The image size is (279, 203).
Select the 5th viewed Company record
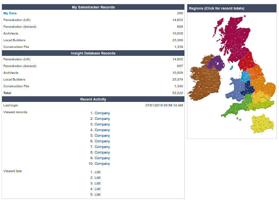(x=102, y=136)
